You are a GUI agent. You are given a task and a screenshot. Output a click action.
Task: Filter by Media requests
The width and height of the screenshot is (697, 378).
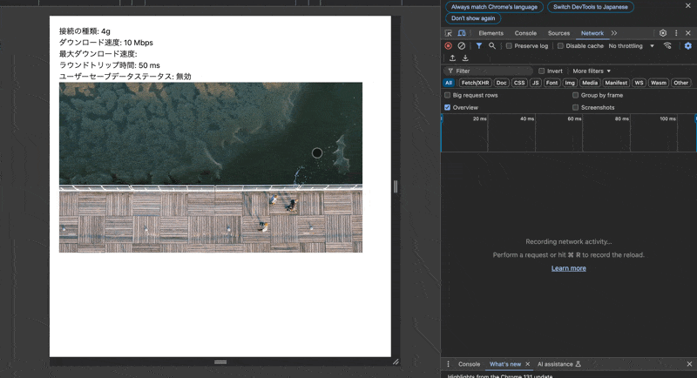coord(590,83)
